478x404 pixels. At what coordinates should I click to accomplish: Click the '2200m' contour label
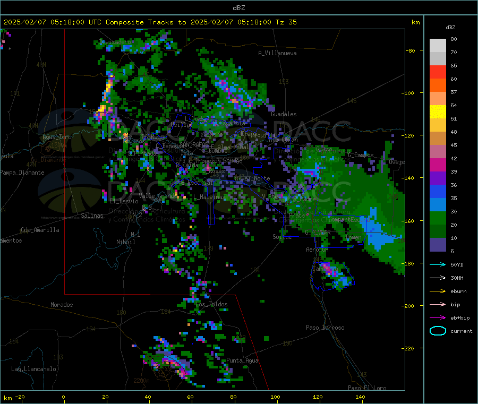tap(141, 381)
